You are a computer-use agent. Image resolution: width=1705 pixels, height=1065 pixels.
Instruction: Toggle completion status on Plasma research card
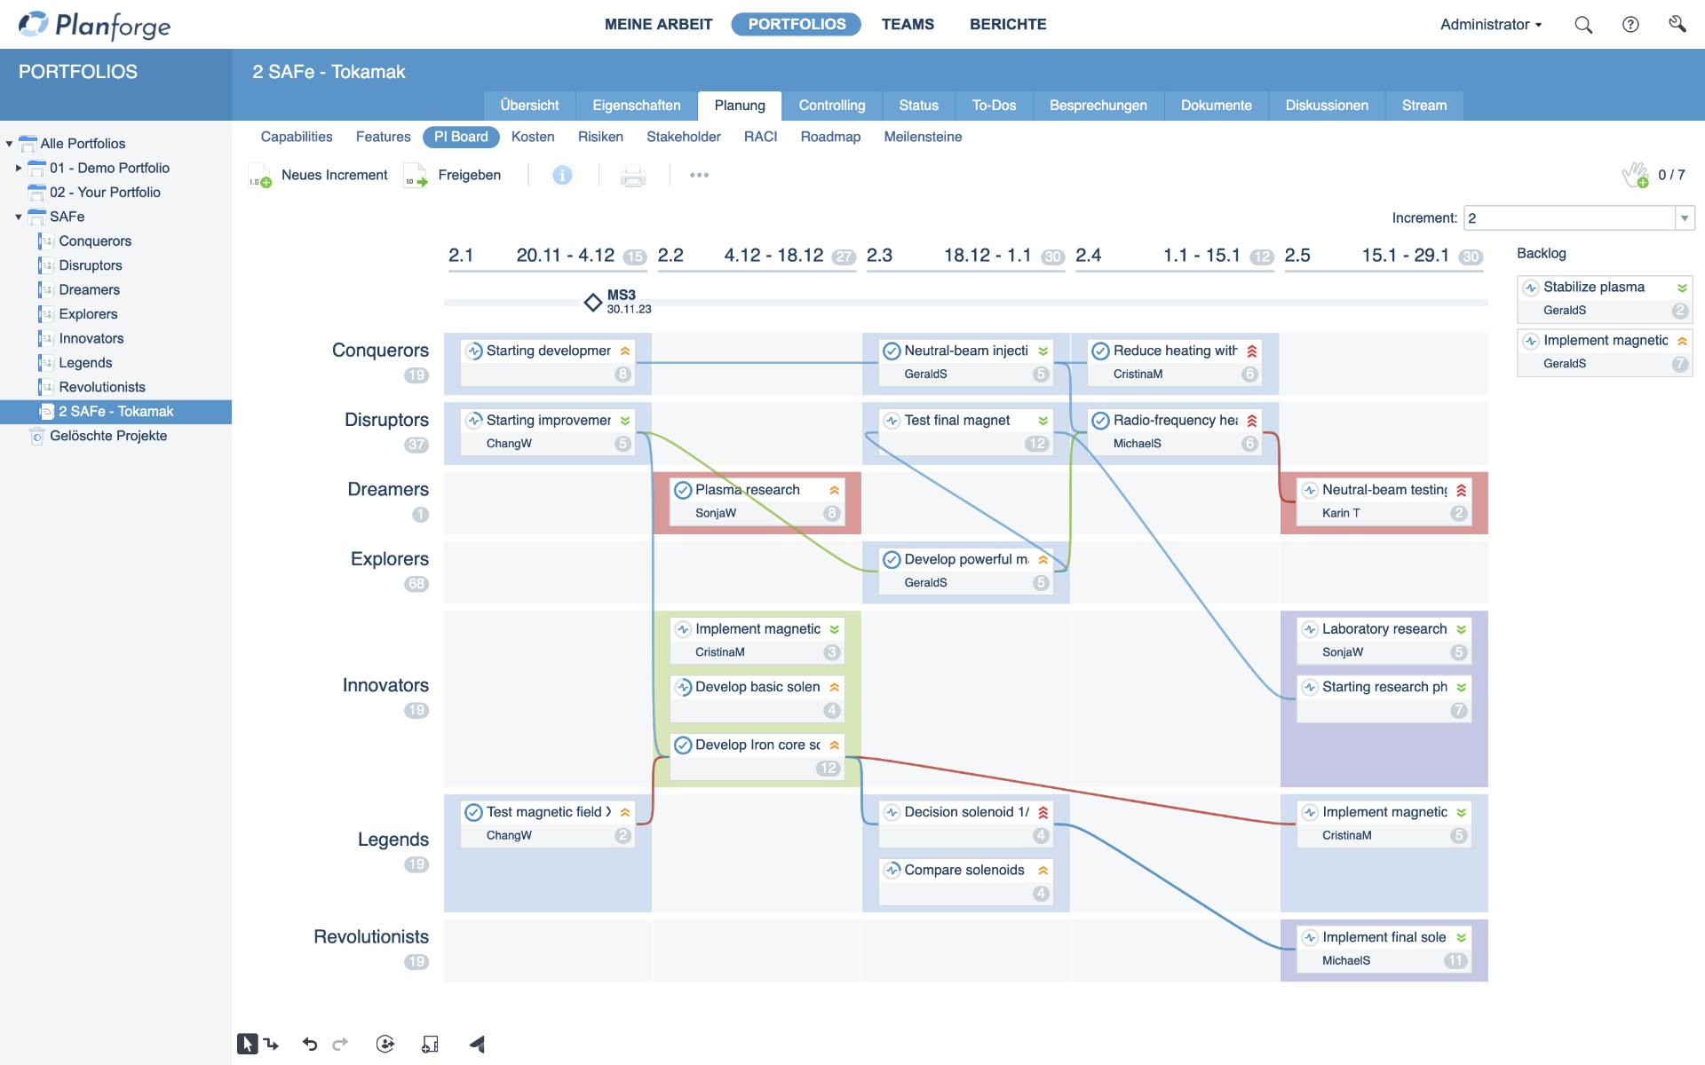tap(683, 490)
